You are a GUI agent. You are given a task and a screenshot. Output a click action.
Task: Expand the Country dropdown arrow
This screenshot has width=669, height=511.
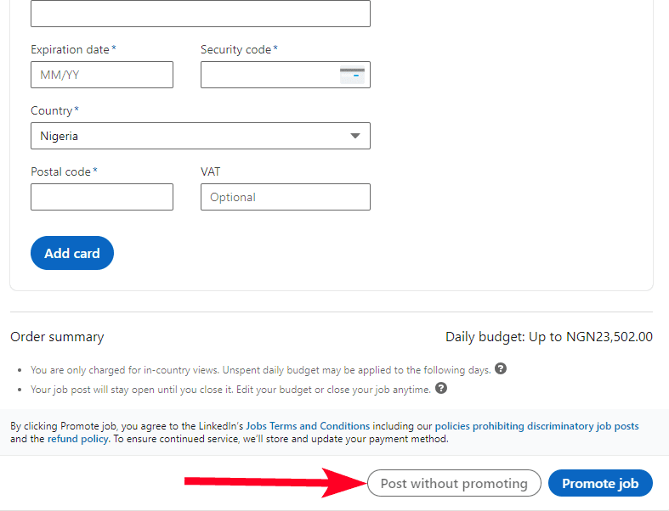[x=355, y=136]
